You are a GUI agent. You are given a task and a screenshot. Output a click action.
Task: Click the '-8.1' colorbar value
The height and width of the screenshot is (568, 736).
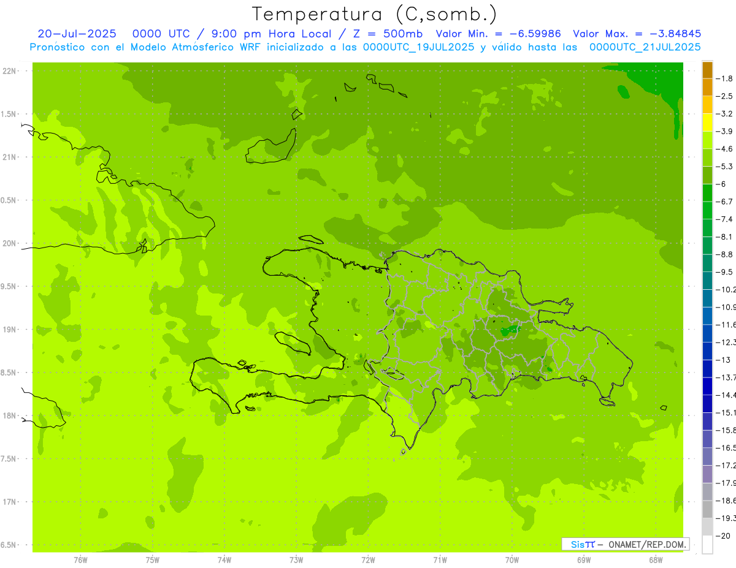click(x=724, y=237)
